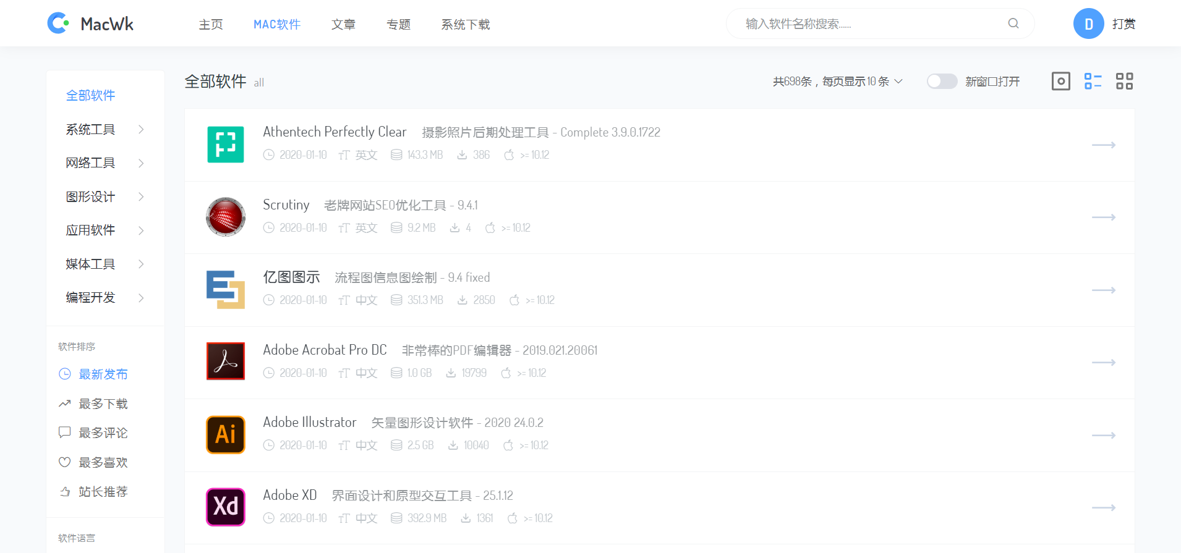The image size is (1181, 553).
Task: Click 矢量图形设计软件 description
Action: (x=422, y=423)
